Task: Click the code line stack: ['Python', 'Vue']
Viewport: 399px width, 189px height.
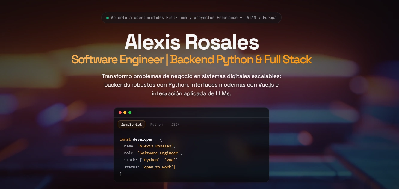Action: click(152, 160)
